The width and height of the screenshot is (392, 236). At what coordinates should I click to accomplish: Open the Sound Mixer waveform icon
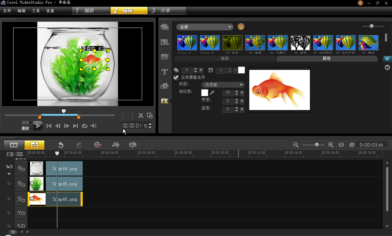click(116, 145)
